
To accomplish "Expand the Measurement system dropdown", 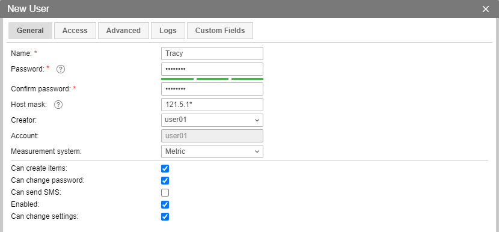I will (212, 151).
